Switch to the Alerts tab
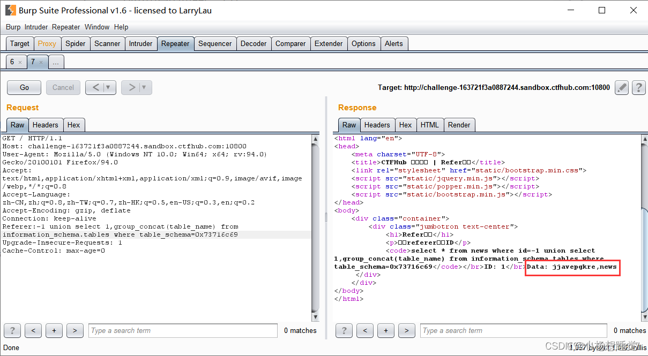 click(394, 43)
